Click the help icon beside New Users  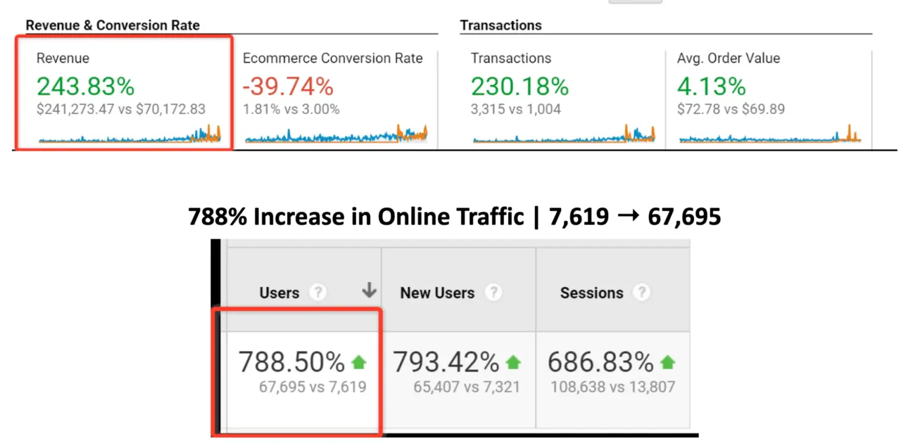pyautogui.click(x=493, y=293)
